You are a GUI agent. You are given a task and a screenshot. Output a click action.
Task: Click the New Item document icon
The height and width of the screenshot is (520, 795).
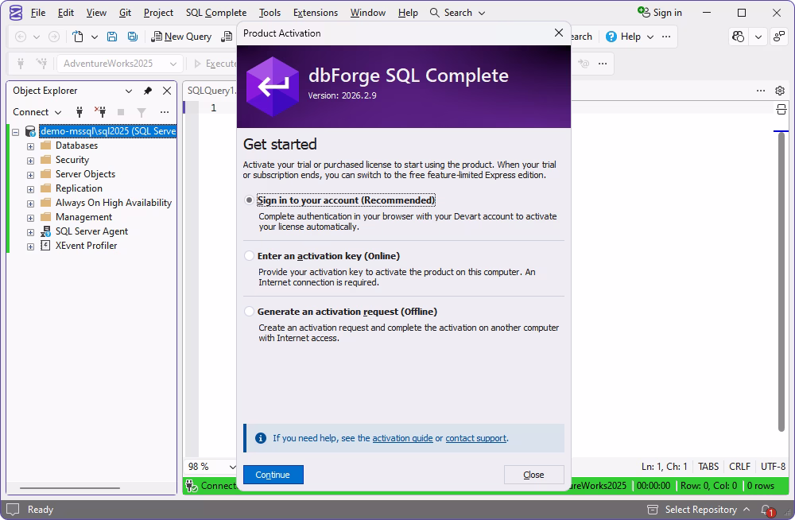coord(78,37)
